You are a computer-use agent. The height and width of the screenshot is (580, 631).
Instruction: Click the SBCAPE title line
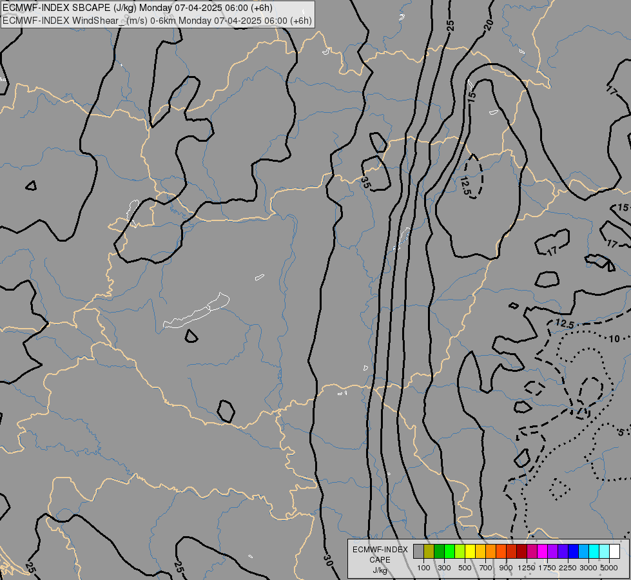(x=137, y=8)
